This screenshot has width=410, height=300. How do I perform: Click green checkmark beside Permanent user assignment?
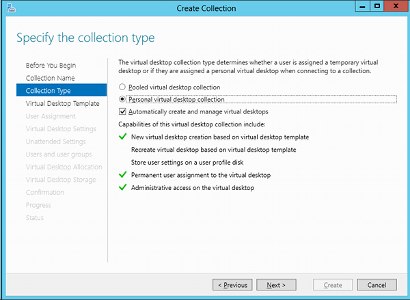(x=122, y=175)
